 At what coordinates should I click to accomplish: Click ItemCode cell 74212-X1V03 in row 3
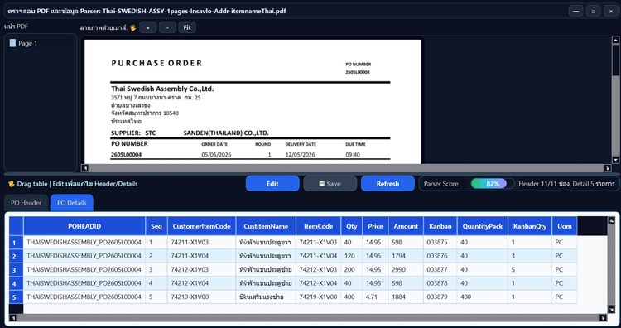click(319, 270)
